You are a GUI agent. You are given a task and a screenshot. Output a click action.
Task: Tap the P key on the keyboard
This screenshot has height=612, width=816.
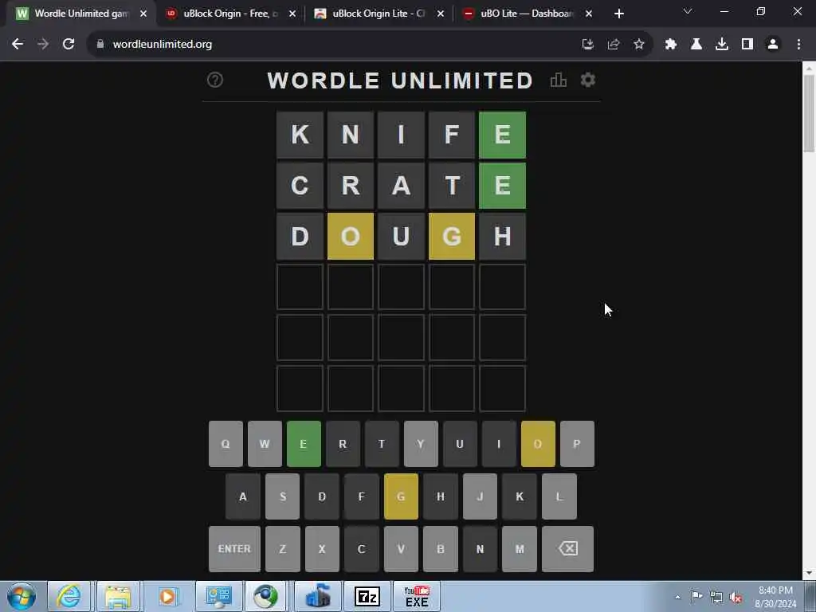coord(577,444)
